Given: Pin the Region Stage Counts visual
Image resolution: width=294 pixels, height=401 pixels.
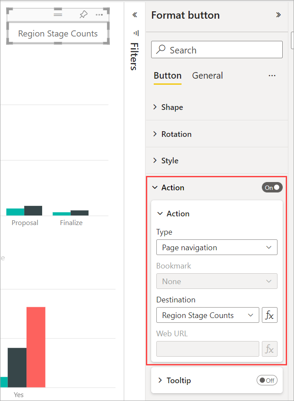Looking at the screenshot, I should (83, 14).
